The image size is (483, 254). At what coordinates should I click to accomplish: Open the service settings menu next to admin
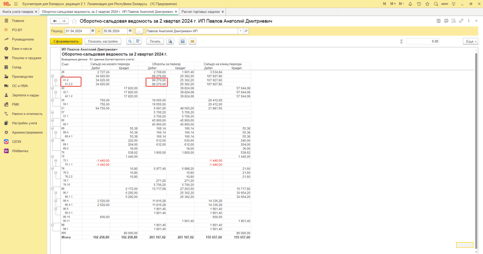pyautogui.click(x=453, y=4)
